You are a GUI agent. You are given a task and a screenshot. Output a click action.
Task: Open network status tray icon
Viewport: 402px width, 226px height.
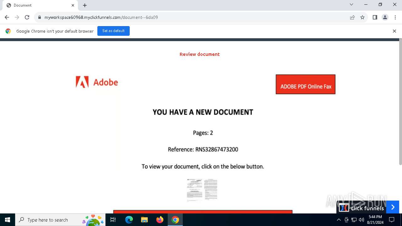click(354, 220)
